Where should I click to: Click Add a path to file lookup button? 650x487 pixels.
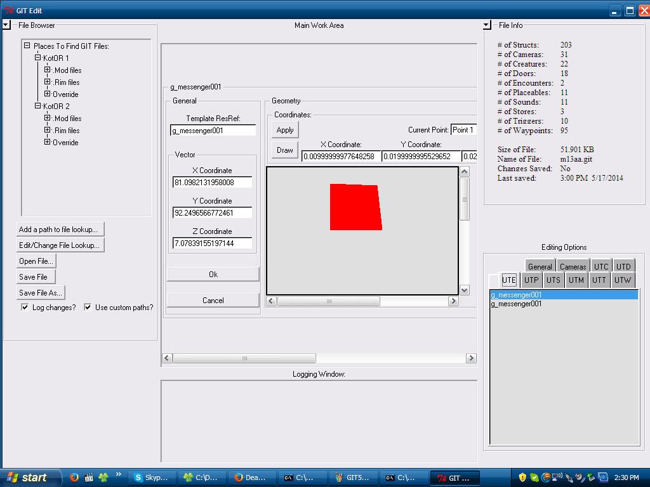point(60,229)
